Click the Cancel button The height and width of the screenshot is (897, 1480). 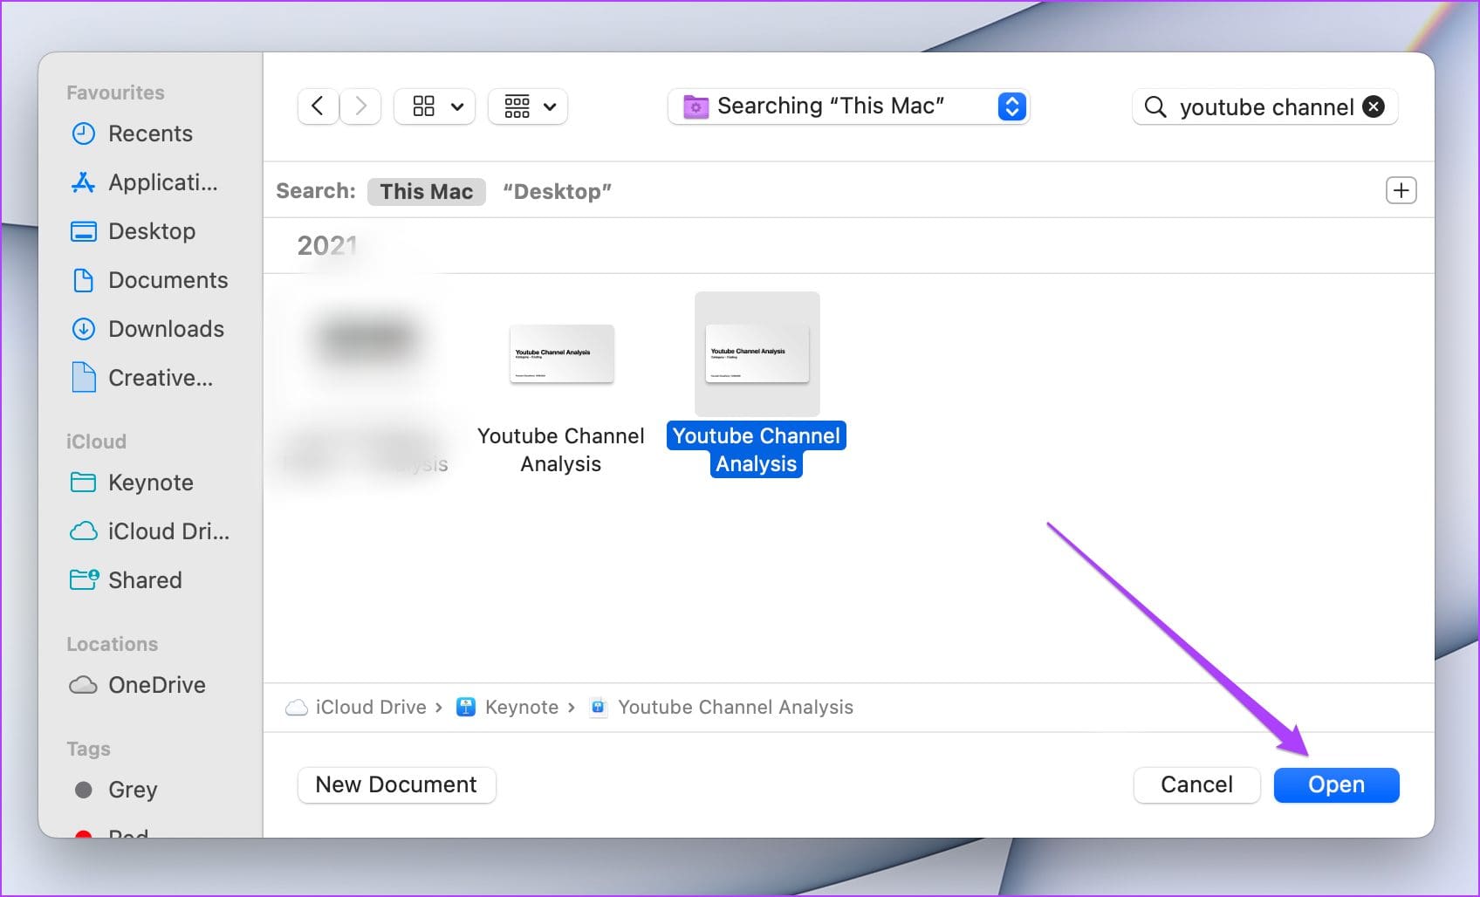[1196, 784]
